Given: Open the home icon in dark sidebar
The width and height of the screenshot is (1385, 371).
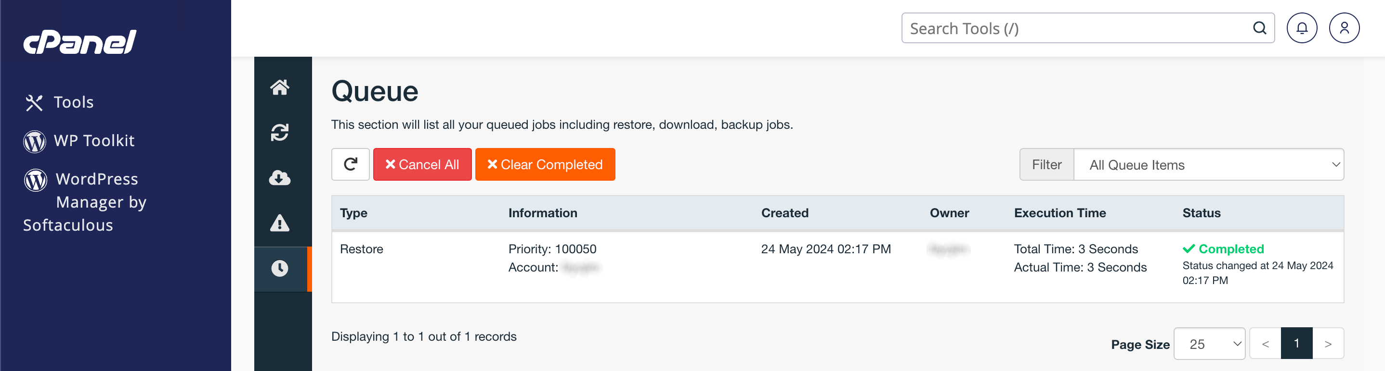Looking at the screenshot, I should click(x=280, y=87).
